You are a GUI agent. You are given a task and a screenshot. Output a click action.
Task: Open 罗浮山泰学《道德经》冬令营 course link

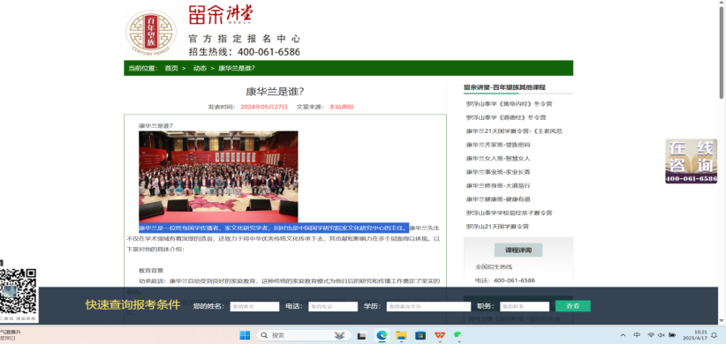click(x=505, y=117)
